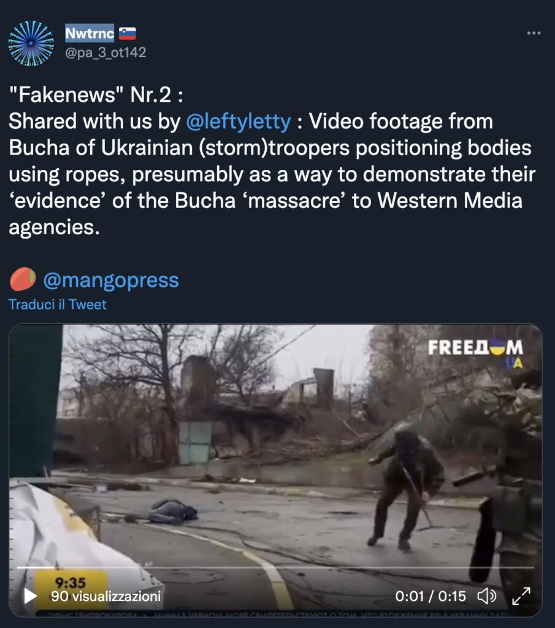Expand the video to fullscreen
555x628 pixels.
521,596
